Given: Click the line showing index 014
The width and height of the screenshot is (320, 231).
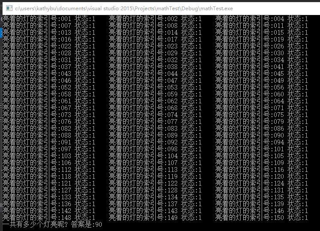Looking at the screenshot, I should point(155,33).
